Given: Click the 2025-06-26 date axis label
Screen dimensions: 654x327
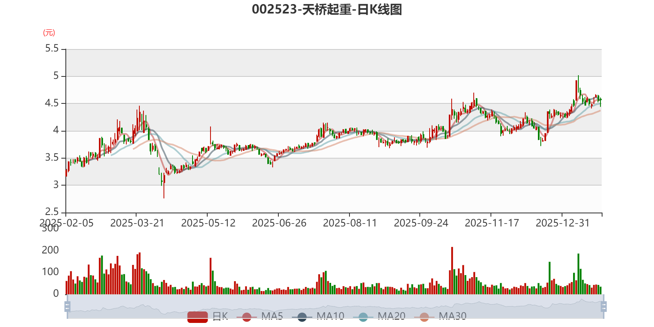Looking at the screenshot, I should click(279, 223).
